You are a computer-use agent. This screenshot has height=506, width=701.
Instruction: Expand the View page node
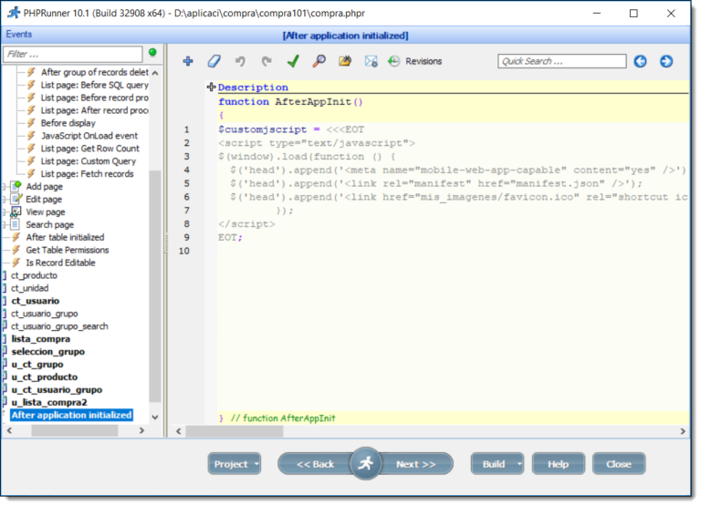point(4,212)
